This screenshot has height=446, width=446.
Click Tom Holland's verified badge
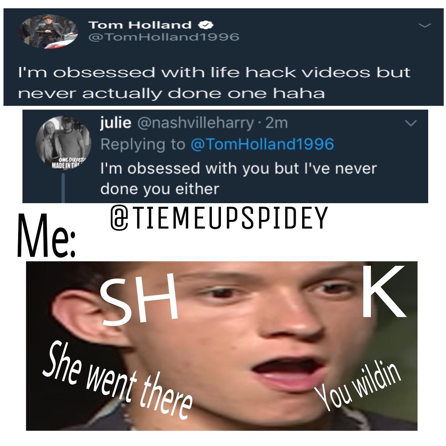[206, 25]
